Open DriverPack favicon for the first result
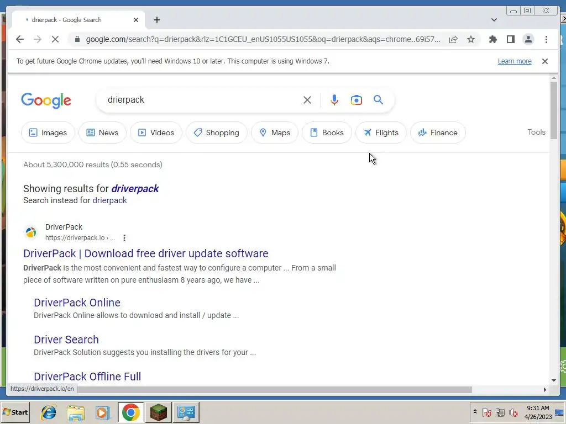 coord(31,232)
